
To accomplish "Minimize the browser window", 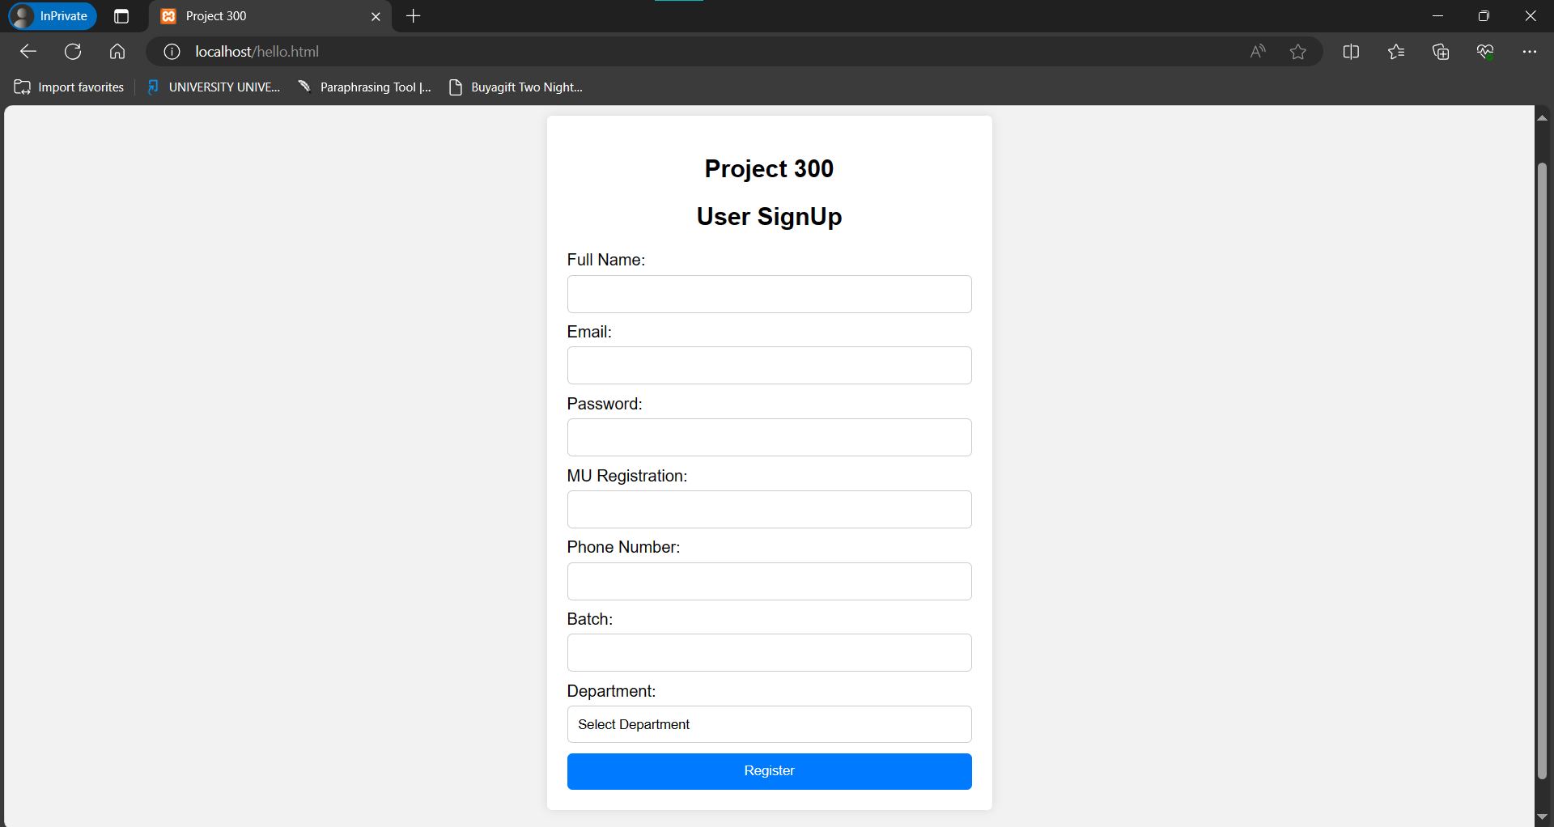I will [1437, 16].
